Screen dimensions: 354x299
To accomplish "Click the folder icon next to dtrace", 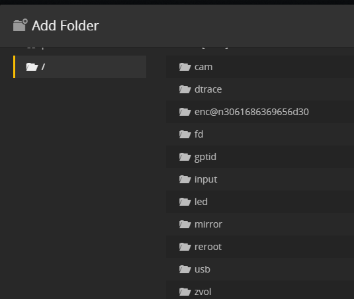I will point(185,89).
